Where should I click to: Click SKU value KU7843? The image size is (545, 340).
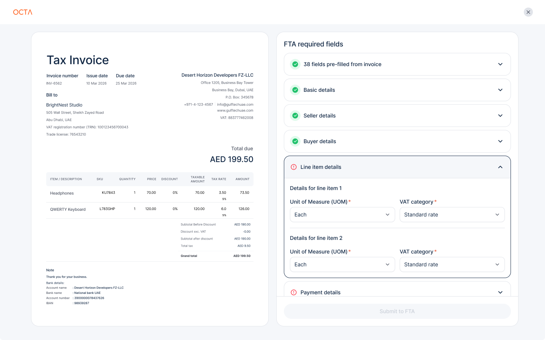click(x=108, y=193)
